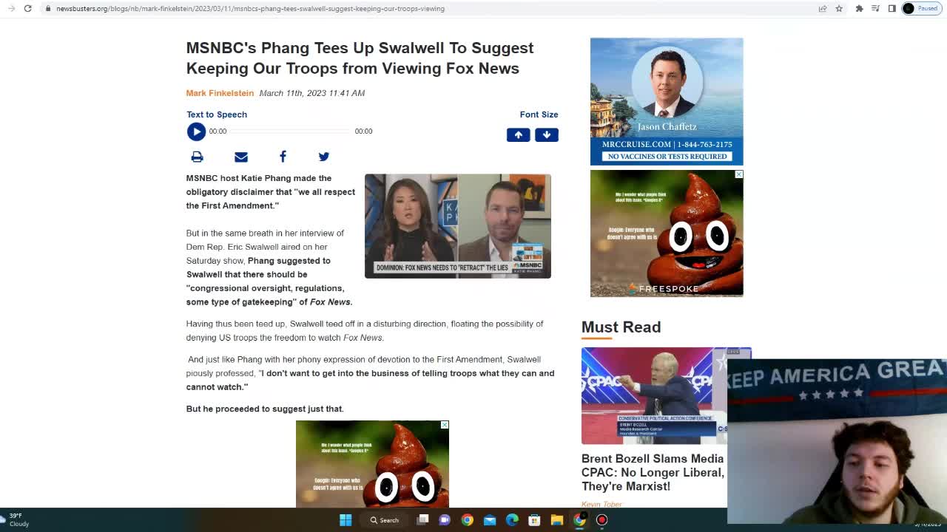Screen dimensions: 947x532
Task: Bookmark this page with the star icon
Action: coord(839,8)
